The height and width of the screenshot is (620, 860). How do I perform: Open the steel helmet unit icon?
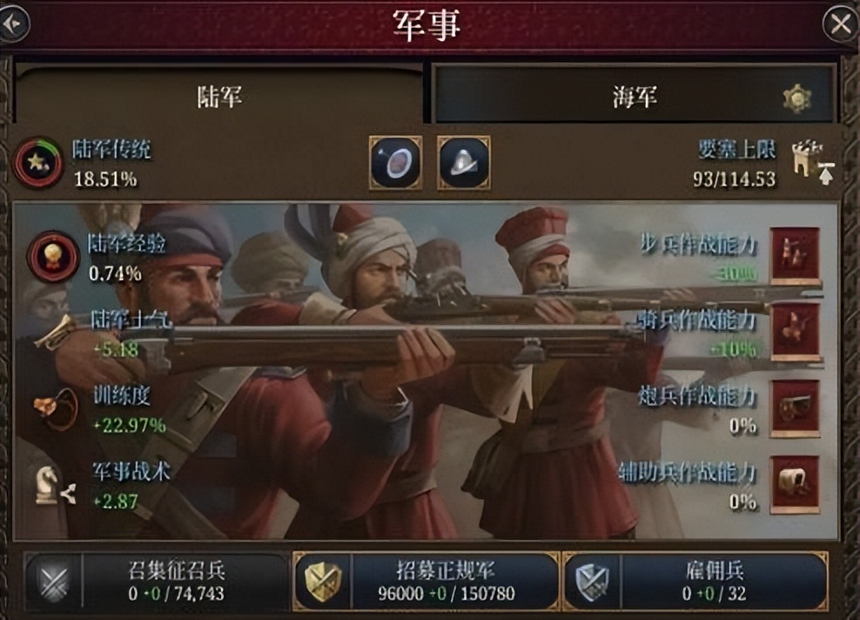click(464, 163)
